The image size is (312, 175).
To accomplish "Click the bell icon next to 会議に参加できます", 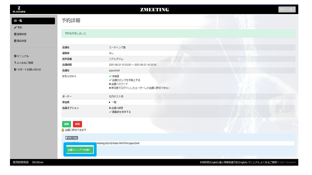I will click(x=63, y=130).
